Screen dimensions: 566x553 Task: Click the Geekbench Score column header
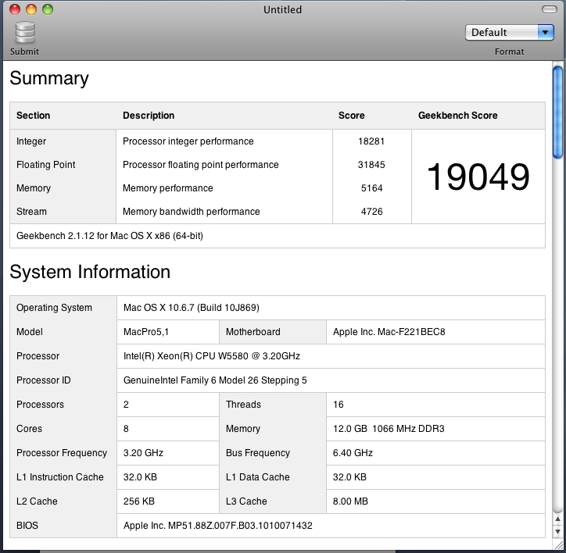[457, 115]
